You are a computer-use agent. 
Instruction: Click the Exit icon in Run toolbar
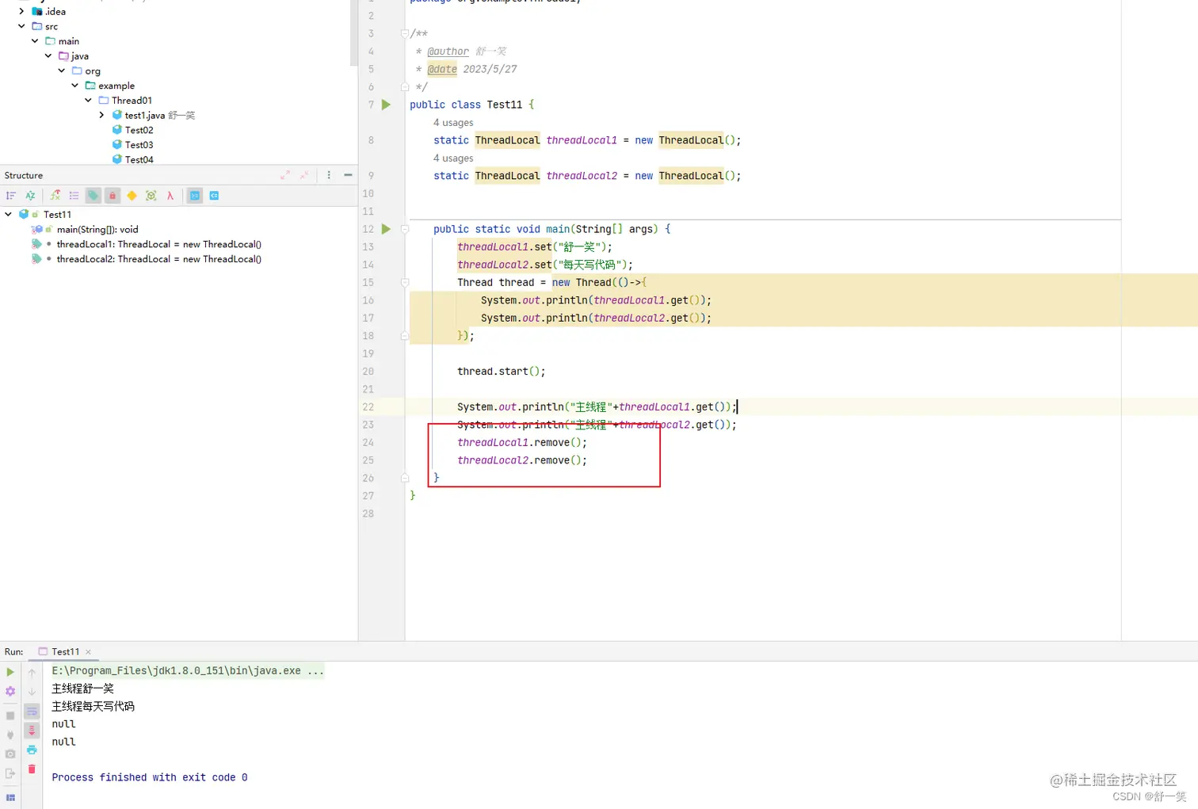click(10, 773)
